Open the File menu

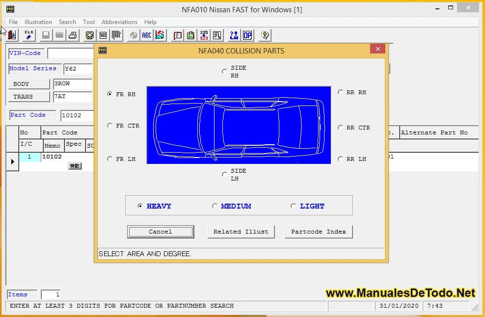point(13,22)
